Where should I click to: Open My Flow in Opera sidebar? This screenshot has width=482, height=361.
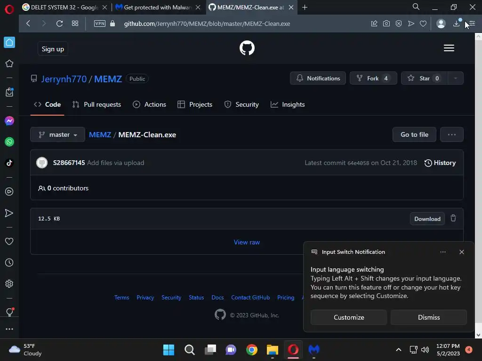9,213
